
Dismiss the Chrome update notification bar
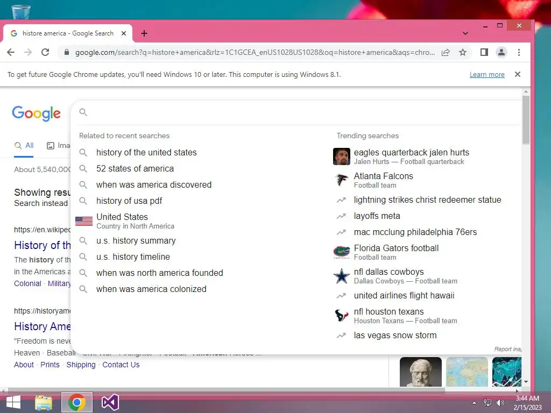pos(518,74)
